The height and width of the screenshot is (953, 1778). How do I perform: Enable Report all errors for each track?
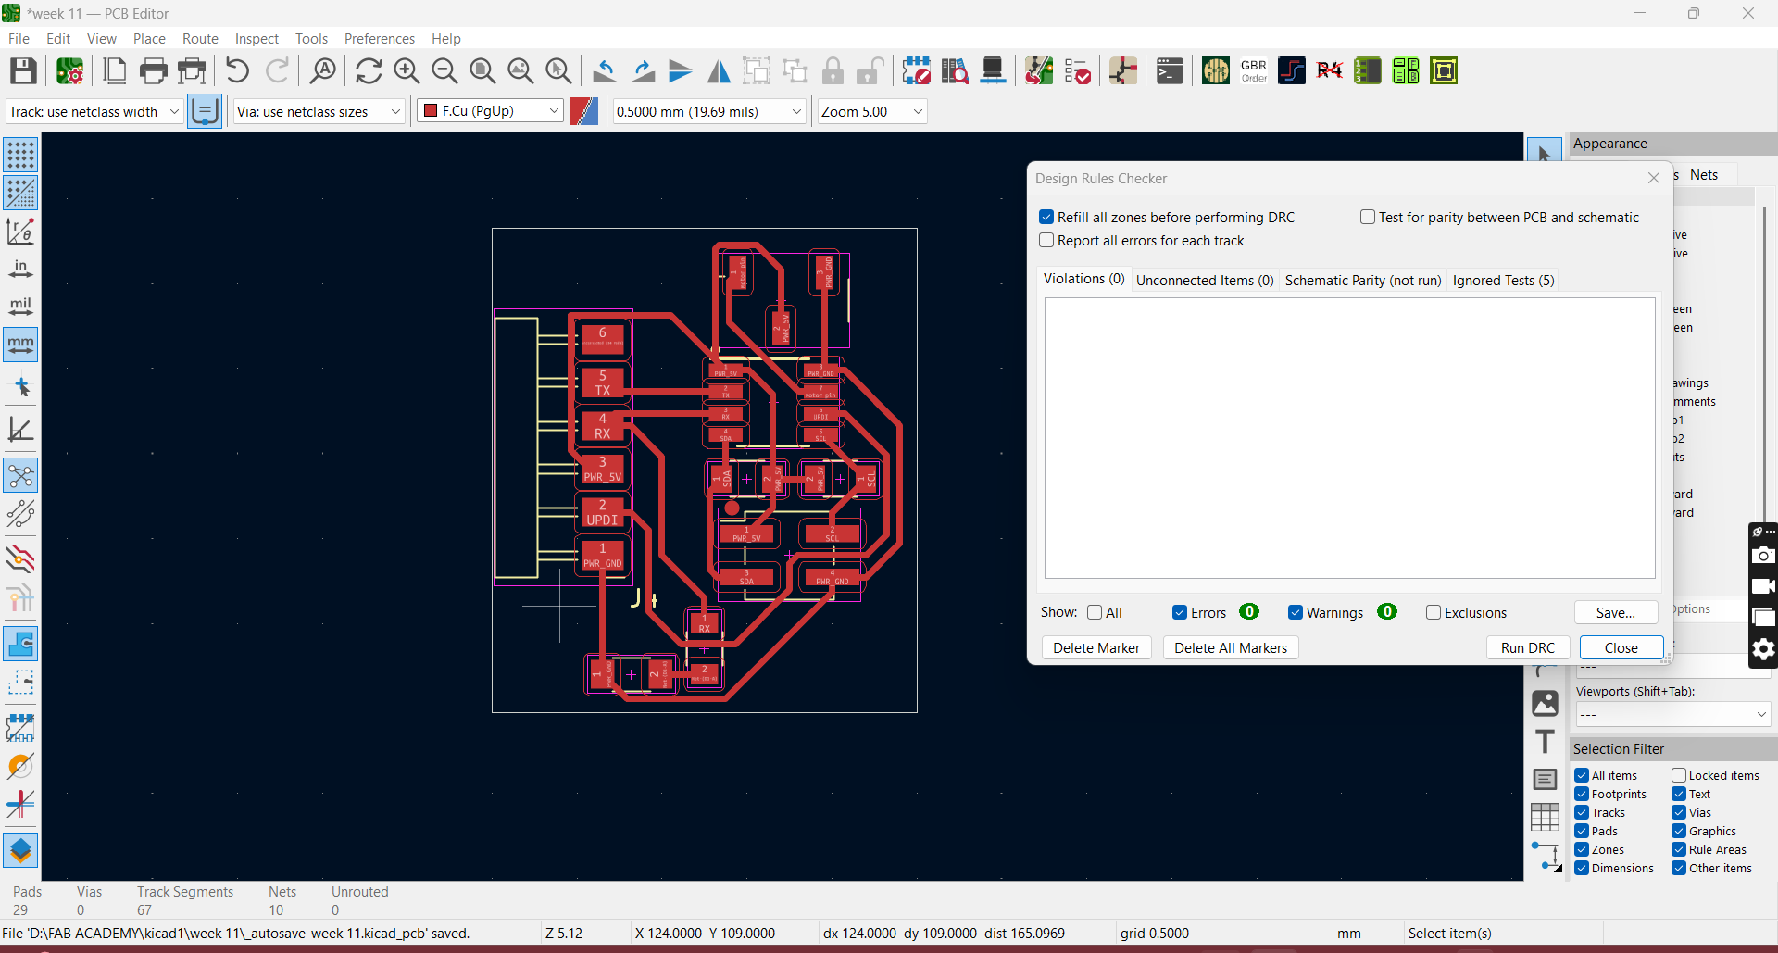pyautogui.click(x=1046, y=241)
